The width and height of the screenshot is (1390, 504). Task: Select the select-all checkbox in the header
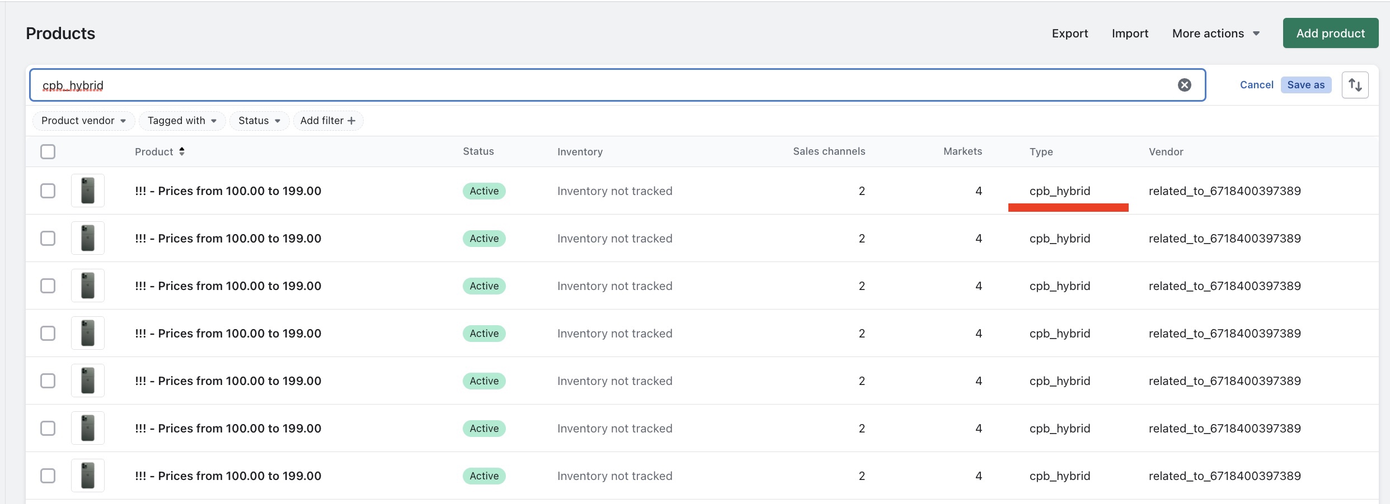48,151
